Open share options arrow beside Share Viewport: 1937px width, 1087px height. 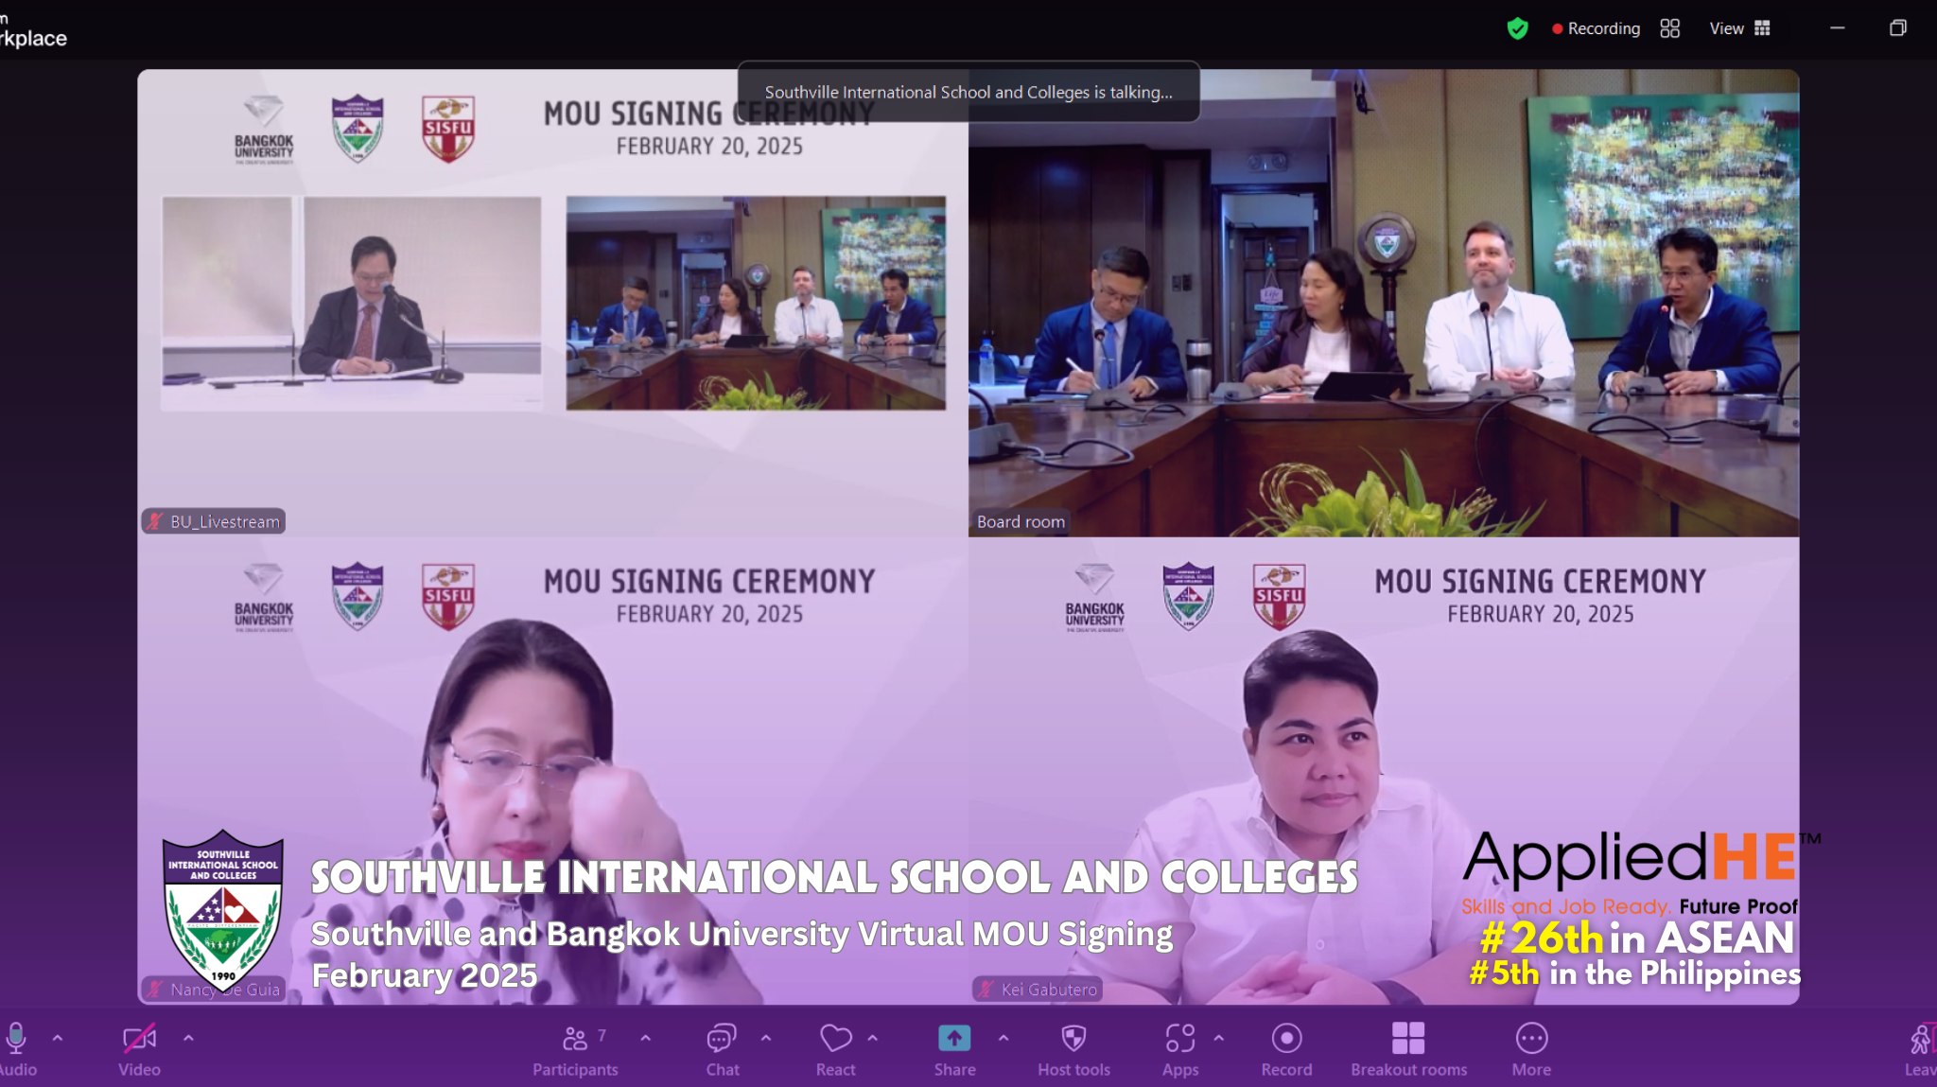click(x=1003, y=1038)
